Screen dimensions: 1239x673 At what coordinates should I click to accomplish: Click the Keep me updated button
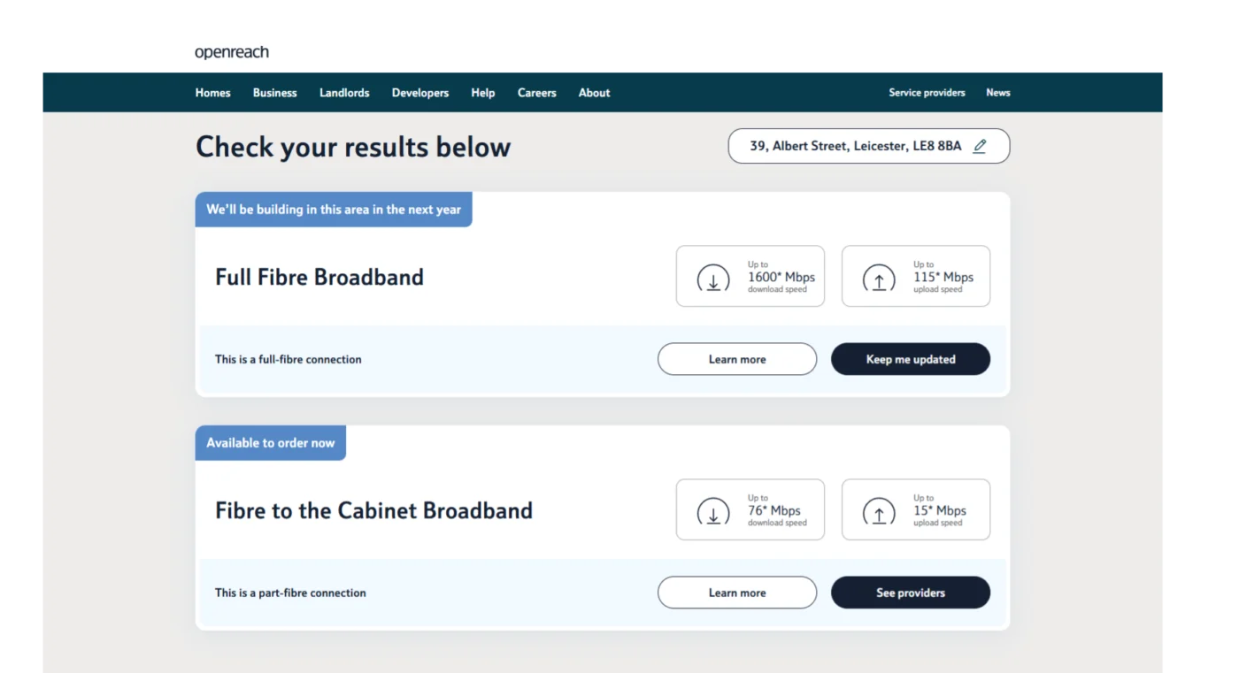(x=911, y=359)
